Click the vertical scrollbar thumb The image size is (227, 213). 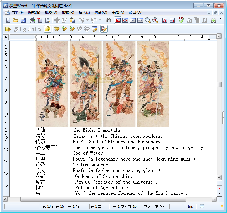219,84
